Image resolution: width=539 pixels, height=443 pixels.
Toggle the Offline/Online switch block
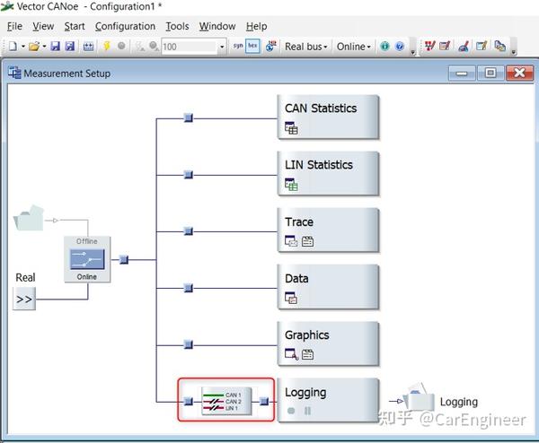tap(87, 259)
